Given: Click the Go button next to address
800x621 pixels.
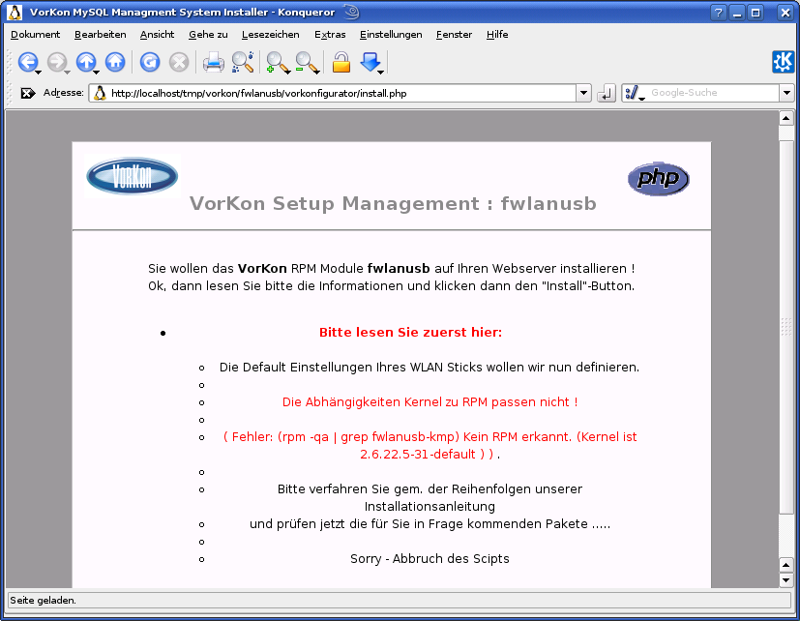Looking at the screenshot, I should [x=607, y=93].
